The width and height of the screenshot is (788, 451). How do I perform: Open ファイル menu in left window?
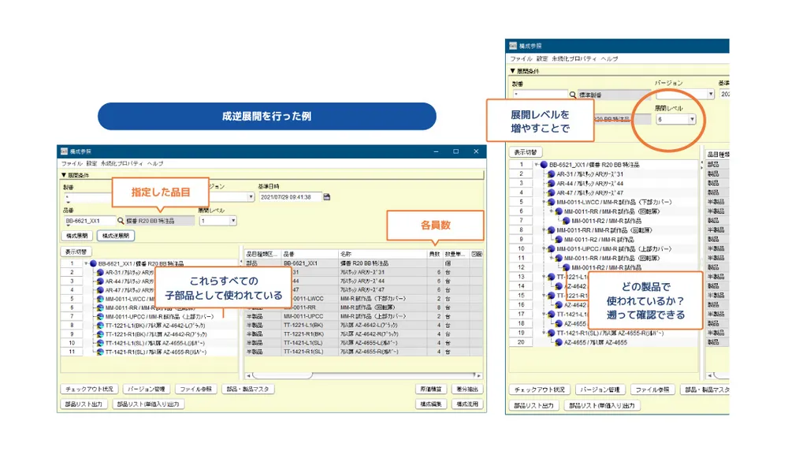click(x=72, y=164)
